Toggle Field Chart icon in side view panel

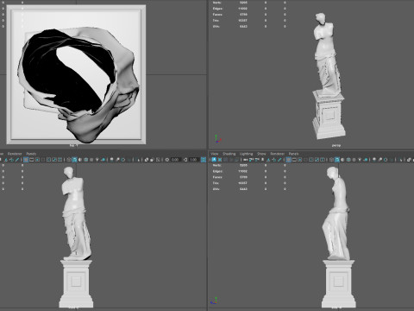coord(311,160)
